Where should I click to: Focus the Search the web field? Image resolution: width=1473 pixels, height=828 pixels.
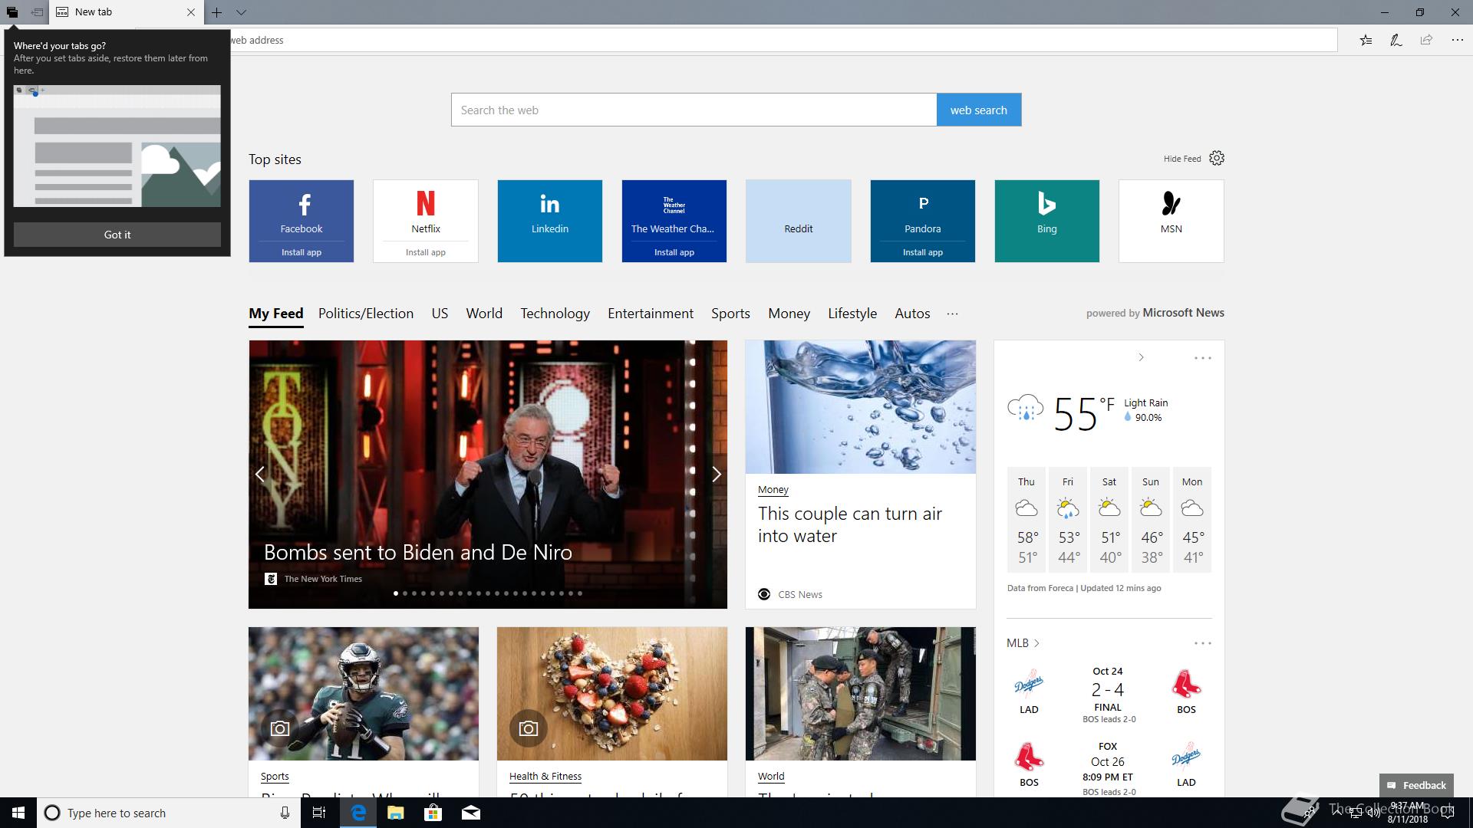694,110
